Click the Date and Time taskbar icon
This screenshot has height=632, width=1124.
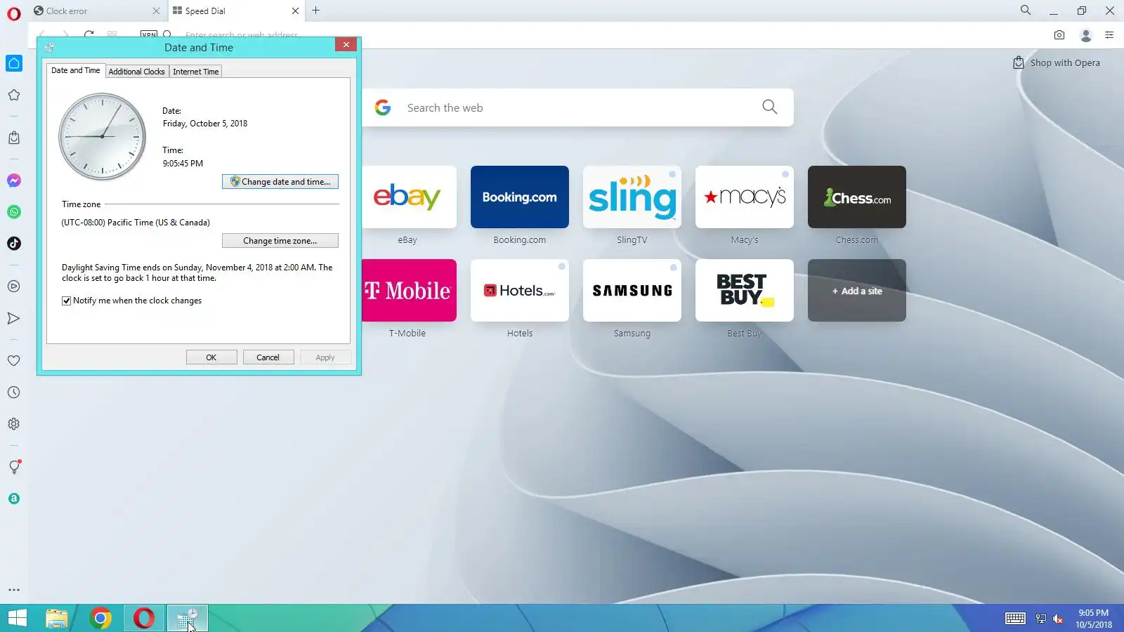187,618
